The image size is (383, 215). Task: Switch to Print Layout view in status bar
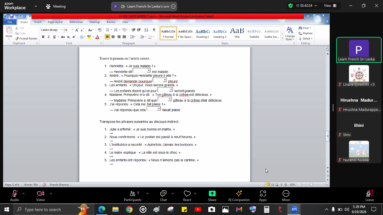pos(268,185)
